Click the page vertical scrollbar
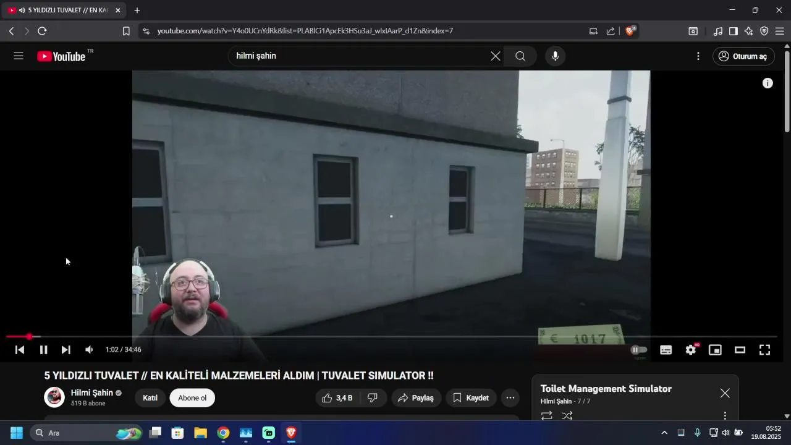 tap(787, 93)
